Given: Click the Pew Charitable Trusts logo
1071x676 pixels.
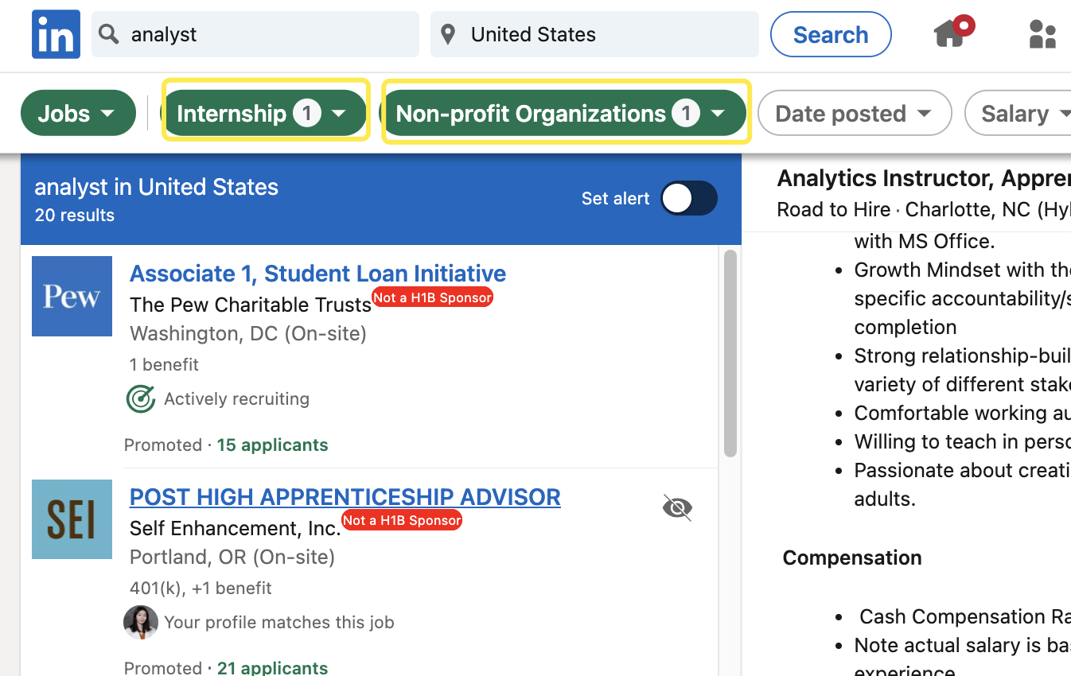Looking at the screenshot, I should (x=72, y=296).
